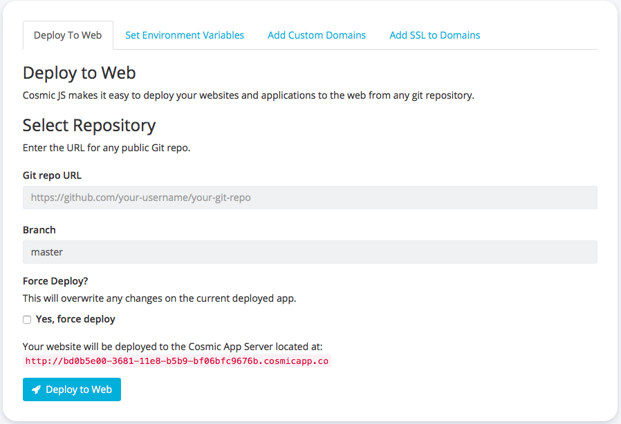This screenshot has width=621, height=424.
Task: Click the "Deploy to Web" page heading
Action: point(80,73)
